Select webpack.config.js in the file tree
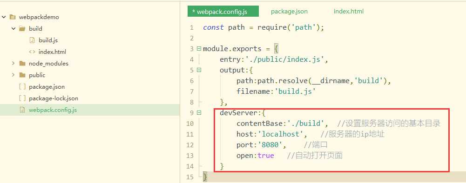The height and width of the screenshot is (183, 466). (x=53, y=110)
